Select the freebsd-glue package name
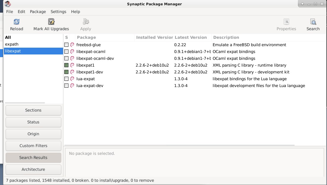 [x=89, y=45]
